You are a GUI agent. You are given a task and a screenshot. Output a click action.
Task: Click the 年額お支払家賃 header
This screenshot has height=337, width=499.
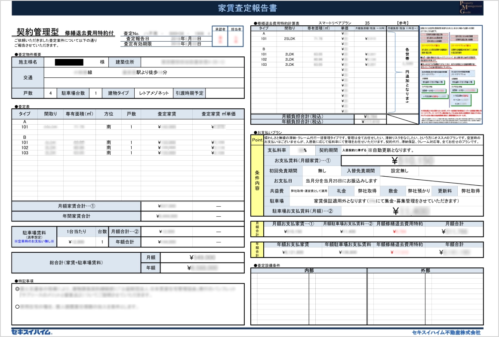(293, 245)
